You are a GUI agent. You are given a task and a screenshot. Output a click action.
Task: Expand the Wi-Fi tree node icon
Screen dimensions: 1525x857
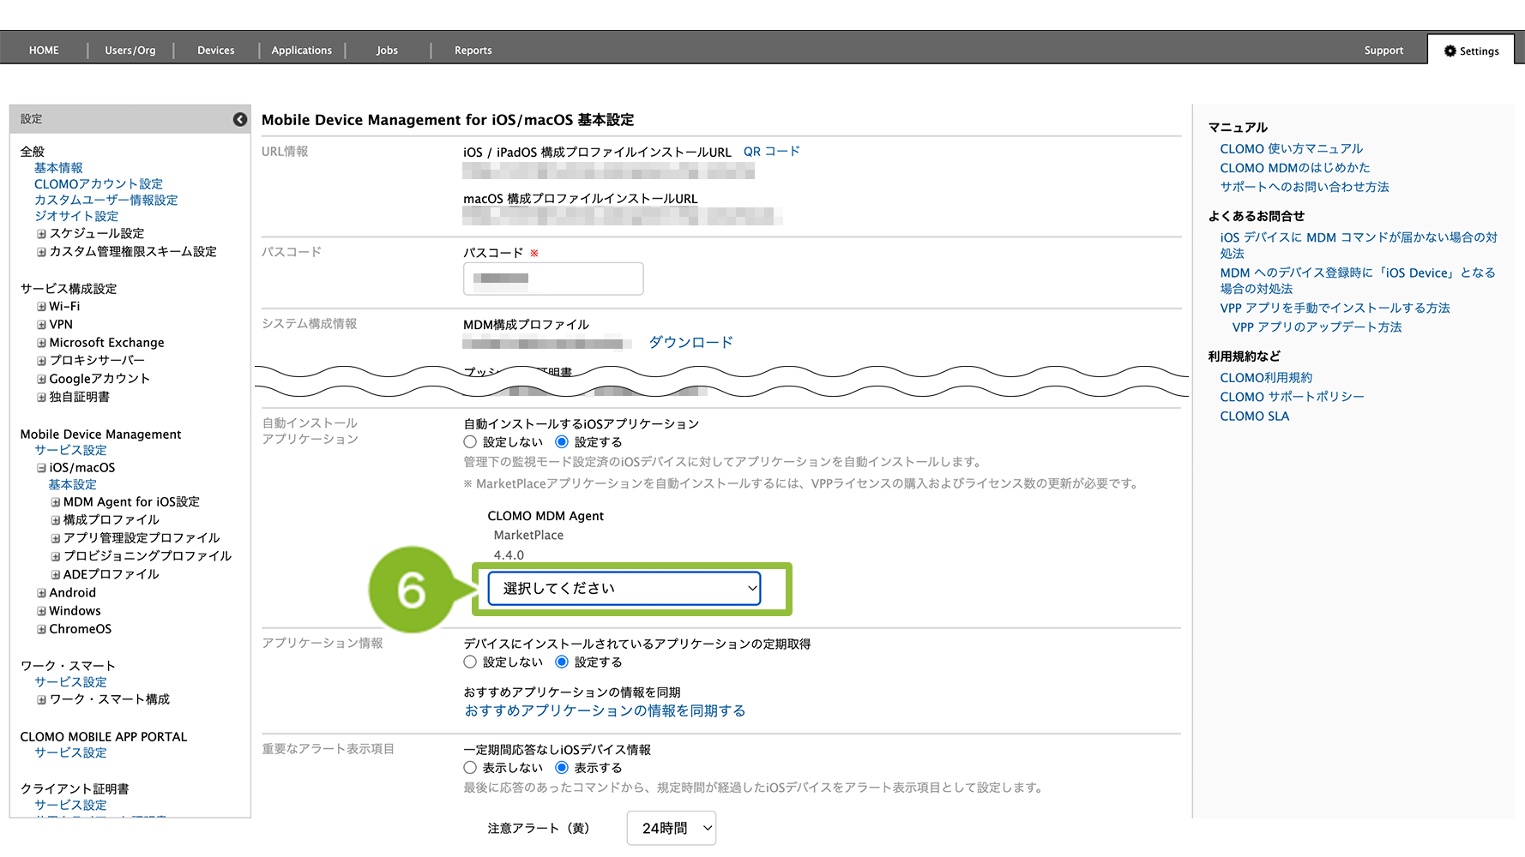click(41, 307)
